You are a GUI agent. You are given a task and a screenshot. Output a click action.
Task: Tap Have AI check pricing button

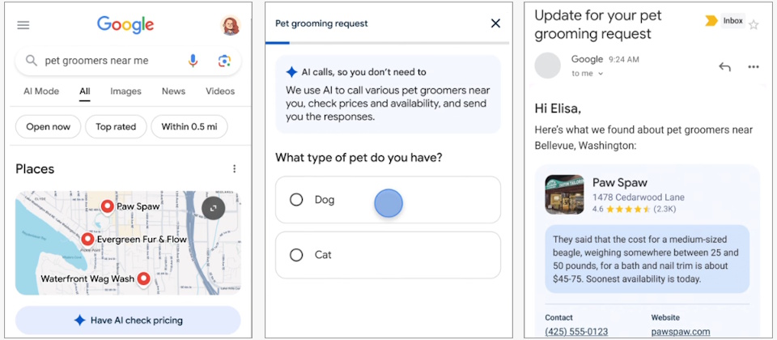(128, 321)
